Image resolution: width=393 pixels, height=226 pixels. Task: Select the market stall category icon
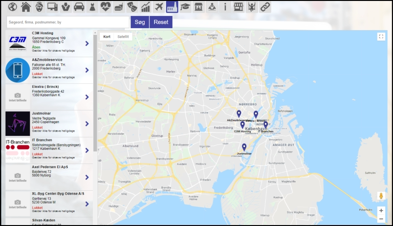point(238,7)
